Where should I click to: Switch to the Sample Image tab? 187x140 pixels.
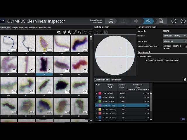click(x=18, y=28)
